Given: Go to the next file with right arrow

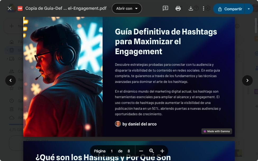Looking at the screenshot, I should pyautogui.click(x=247, y=80).
